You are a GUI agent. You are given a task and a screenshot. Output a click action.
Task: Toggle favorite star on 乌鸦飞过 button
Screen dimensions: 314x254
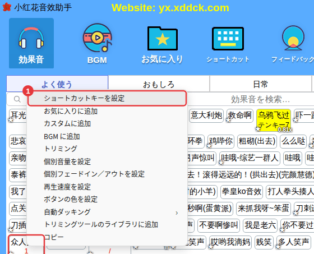pyautogui.click(x=258, y=129)
